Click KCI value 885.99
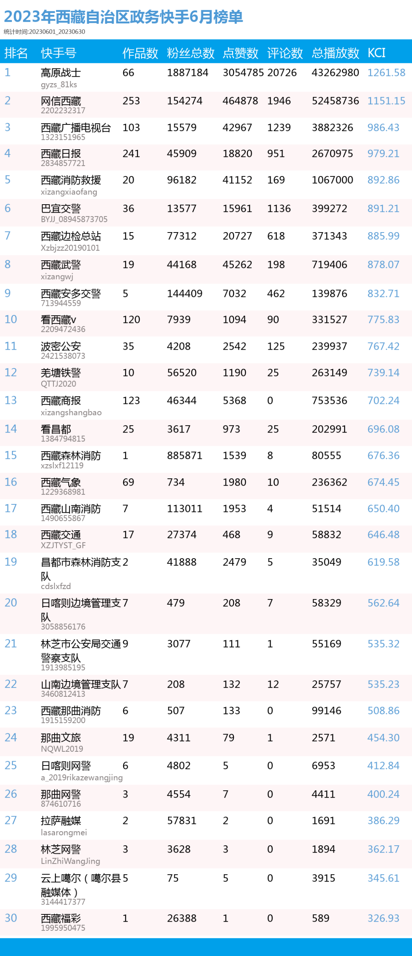The width and height of the screenshot is (412, 956). coord(383,236)
